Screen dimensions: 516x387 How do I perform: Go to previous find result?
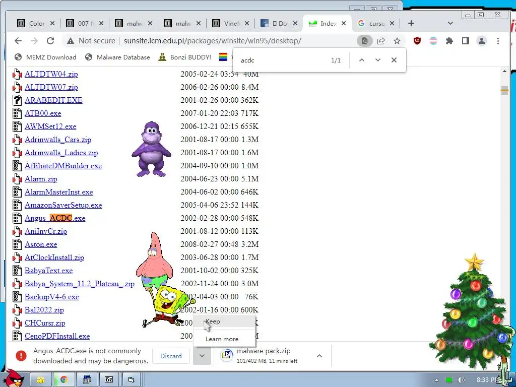pyautogui.click(x=362, y=60)
